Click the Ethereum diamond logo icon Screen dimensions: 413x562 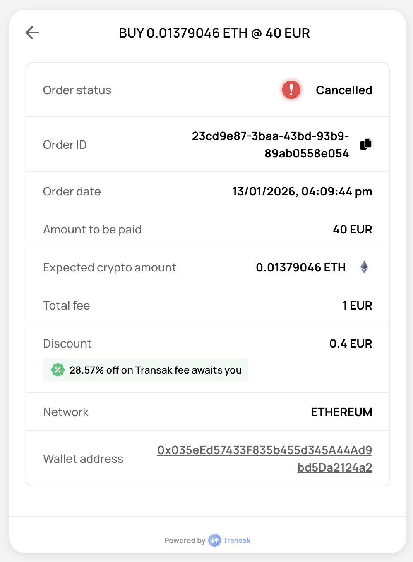364,267
